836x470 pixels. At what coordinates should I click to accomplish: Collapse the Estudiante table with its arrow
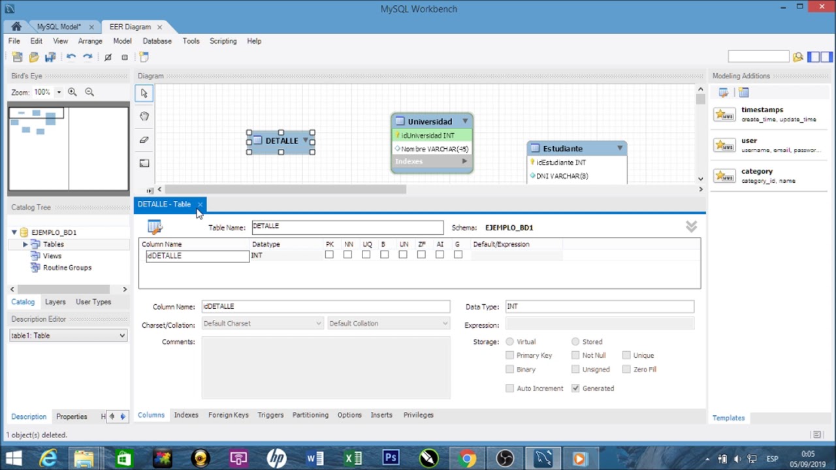[619, 149]
